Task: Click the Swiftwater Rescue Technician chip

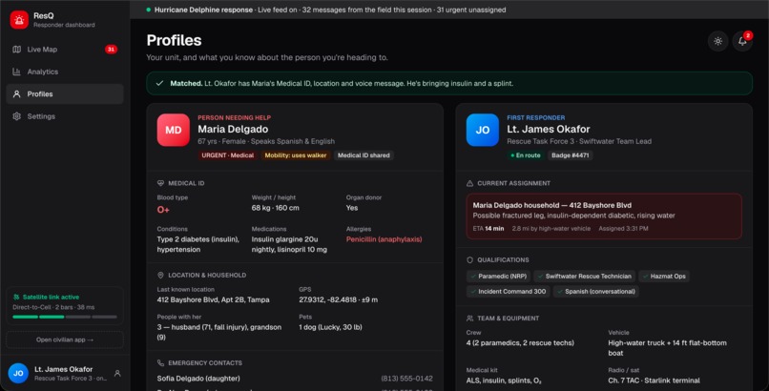Action: point(584,277)
